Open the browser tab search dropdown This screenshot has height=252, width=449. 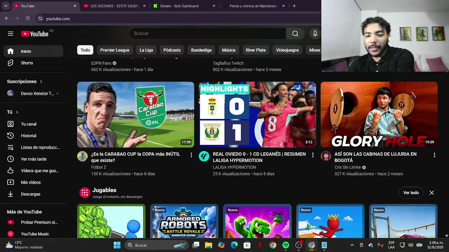pyautogui.click(x=6, y=6)
